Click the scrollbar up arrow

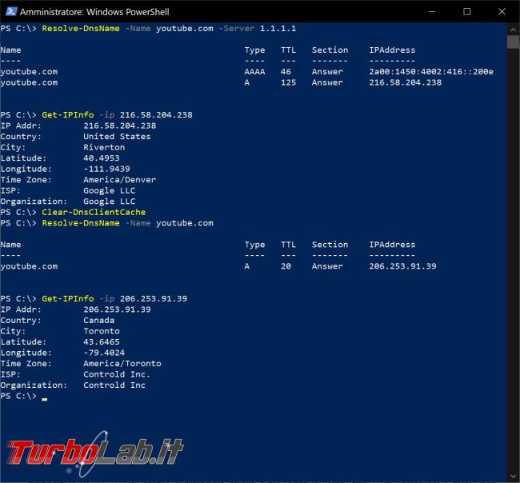coord(513,30)
